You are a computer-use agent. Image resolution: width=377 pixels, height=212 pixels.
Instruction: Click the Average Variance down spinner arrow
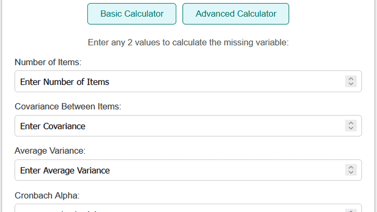(351, 172)
